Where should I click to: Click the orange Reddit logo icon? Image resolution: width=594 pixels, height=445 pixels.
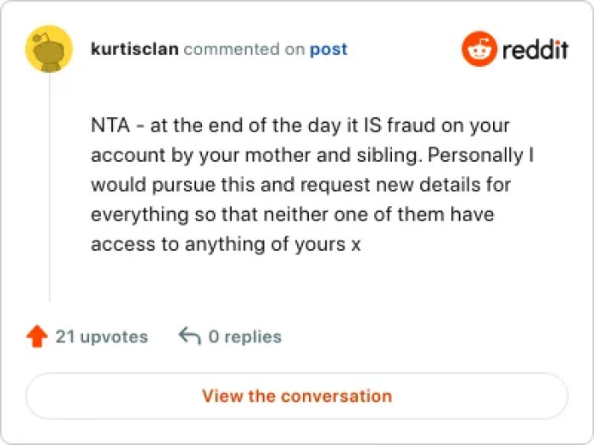tap(479, 49)
